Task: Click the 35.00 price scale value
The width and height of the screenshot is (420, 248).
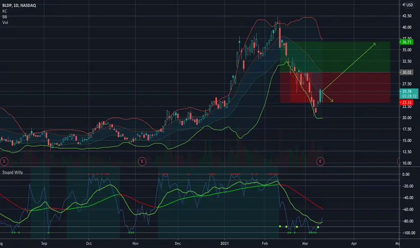Action: pyautogui.click(x=406, y=50)
